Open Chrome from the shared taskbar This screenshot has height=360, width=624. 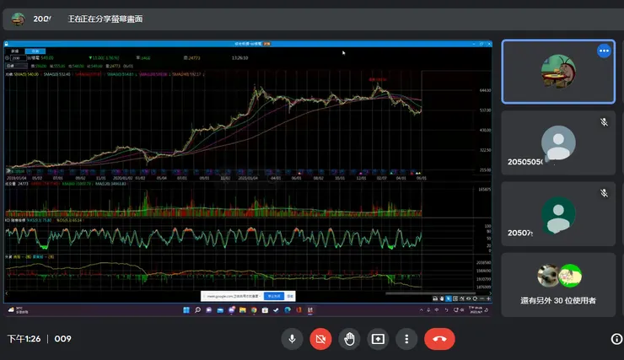tap(253, 310)
